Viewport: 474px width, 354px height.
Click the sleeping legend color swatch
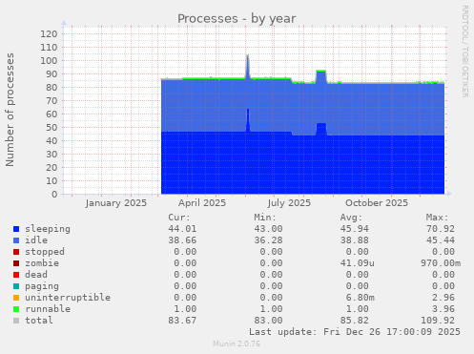(16, 229)
